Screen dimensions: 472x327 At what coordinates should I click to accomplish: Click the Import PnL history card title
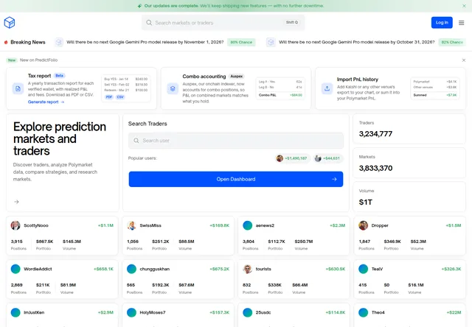pyautogui.click(x=357, y=80)
